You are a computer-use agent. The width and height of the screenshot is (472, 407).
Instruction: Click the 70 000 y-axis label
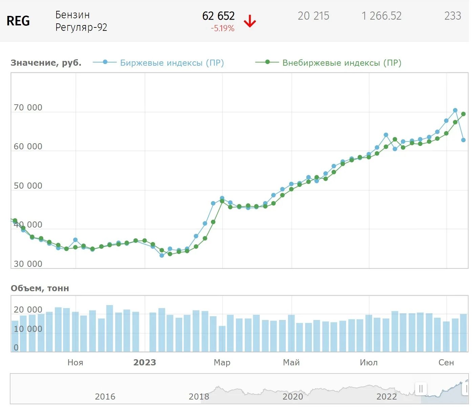28,108
